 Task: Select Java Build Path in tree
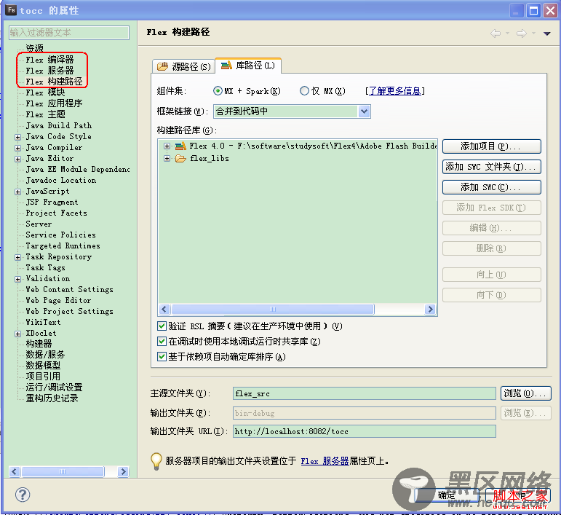point(59,126)
